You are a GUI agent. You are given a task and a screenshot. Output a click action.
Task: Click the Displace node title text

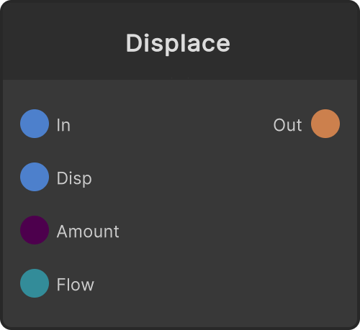(x=178, y=44)
